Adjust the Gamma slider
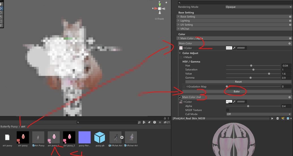Screen dimensions: 293x156 tap(253, 78)
